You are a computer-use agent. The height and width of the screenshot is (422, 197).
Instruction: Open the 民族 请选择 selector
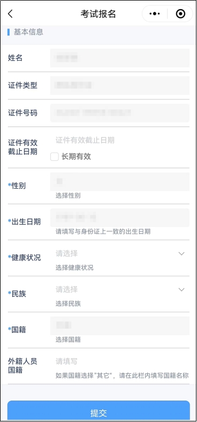120,290
